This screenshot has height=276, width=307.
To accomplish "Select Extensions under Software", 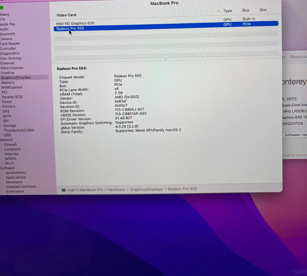I will tap(15, 191).
